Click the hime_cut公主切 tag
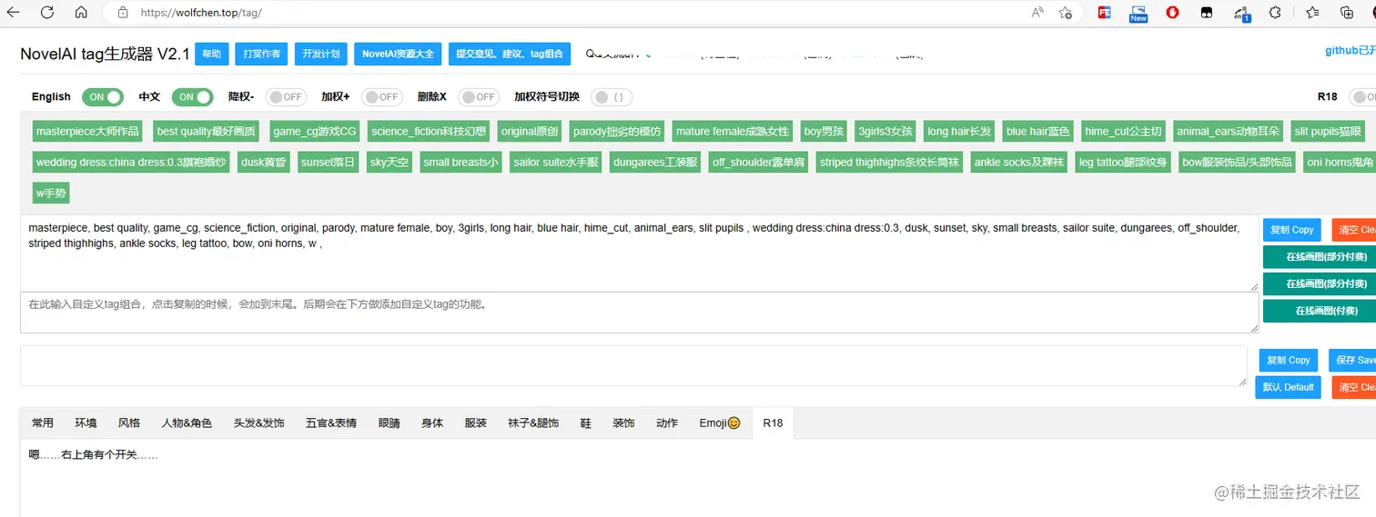 tap(1123, 132)
